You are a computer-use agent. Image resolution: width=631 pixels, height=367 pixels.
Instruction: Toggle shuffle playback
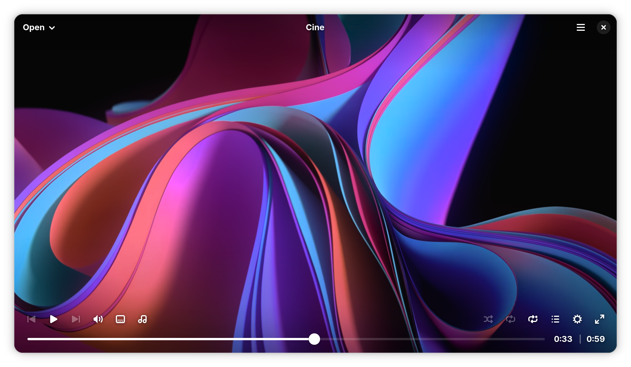pos(488,319)
